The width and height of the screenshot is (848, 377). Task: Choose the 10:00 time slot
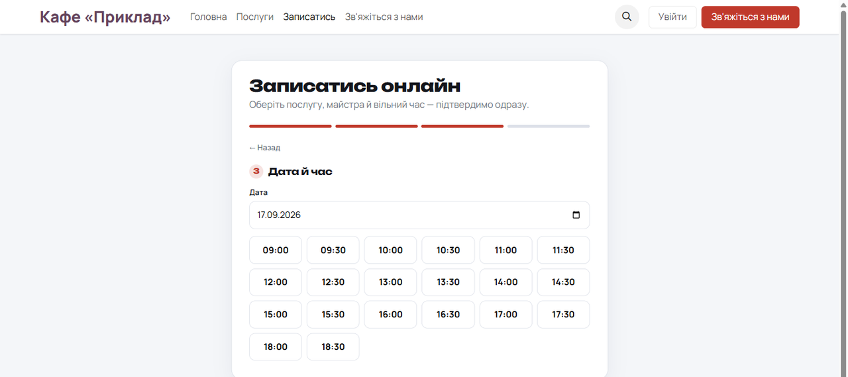click(x=391, y=250)
